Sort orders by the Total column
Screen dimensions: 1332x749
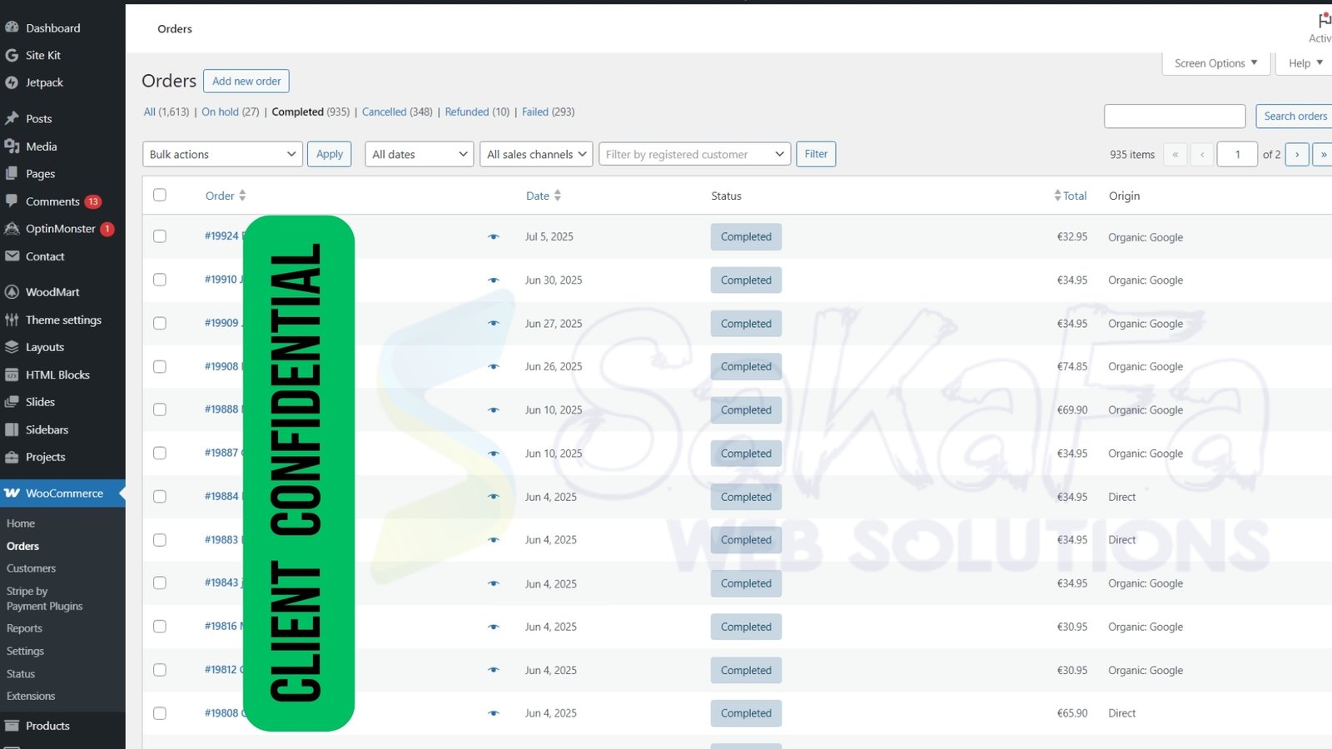tap(1074, 196)
